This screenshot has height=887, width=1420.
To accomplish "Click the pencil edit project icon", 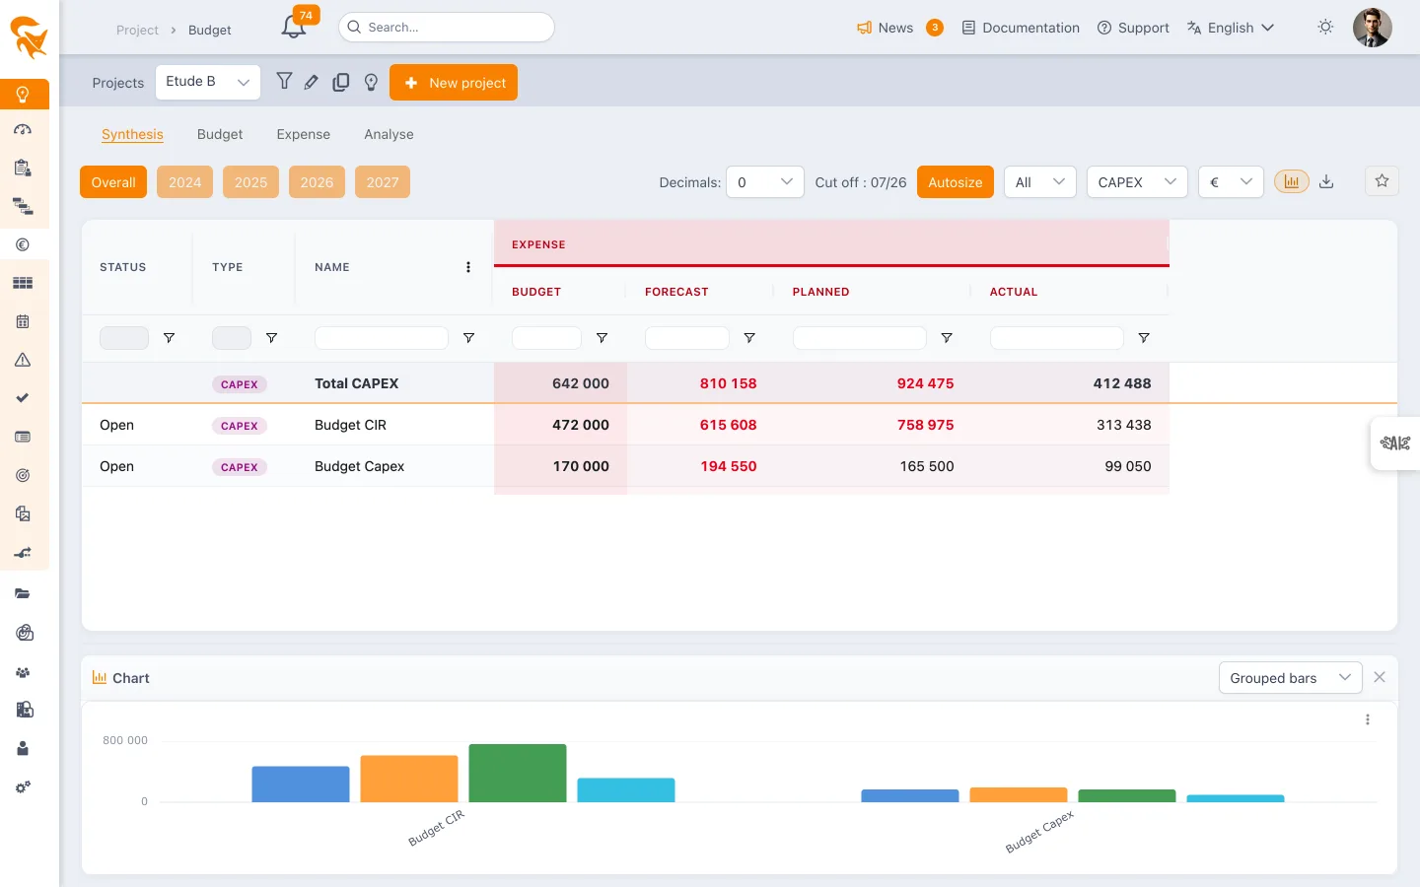I will pyautogui.click(x=312, y=83).
